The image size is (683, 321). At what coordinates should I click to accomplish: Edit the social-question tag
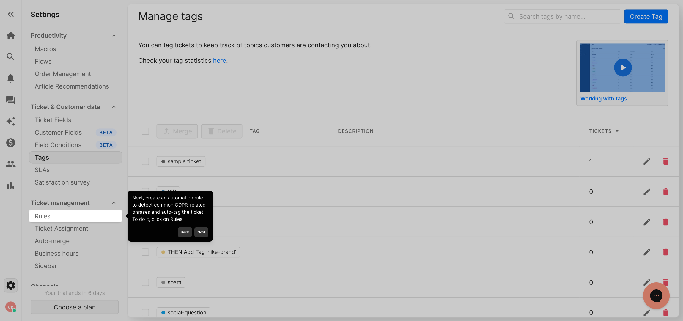click(x=647, y=312)
